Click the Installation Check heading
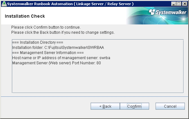Image resolution: width=189 pixels, height=119 pixels. (x=25, y=16)
